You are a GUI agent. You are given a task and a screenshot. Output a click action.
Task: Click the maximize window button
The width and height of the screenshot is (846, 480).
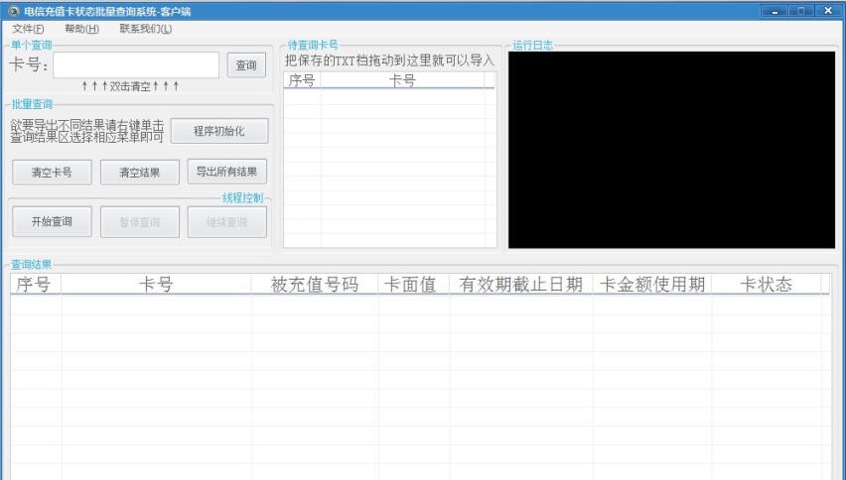[801, 10]
